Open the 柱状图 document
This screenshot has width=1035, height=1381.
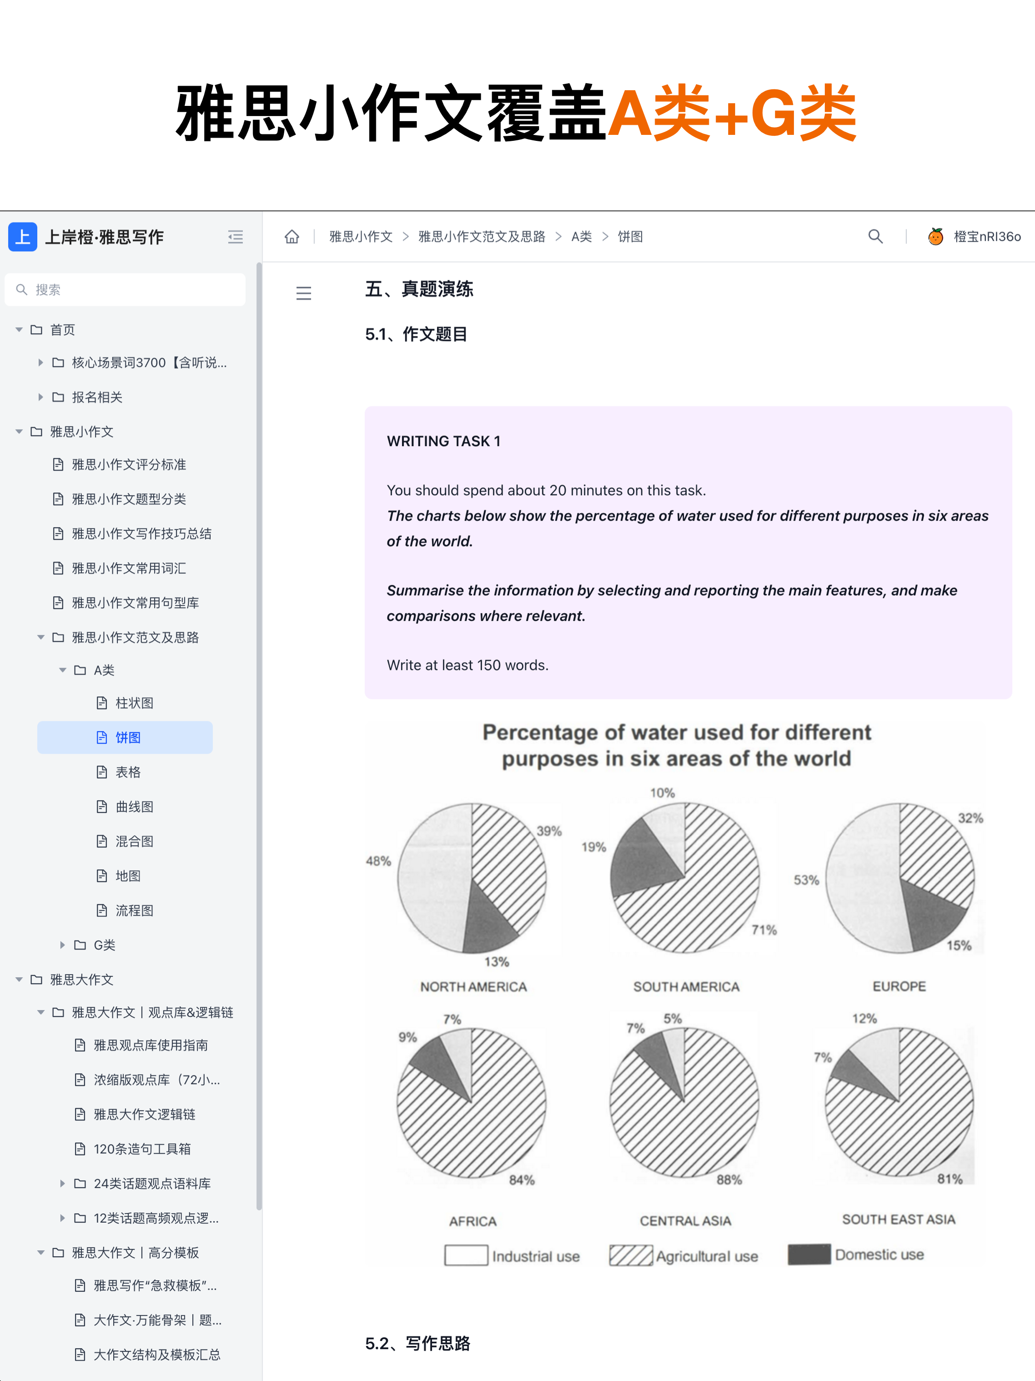point(134,703)
